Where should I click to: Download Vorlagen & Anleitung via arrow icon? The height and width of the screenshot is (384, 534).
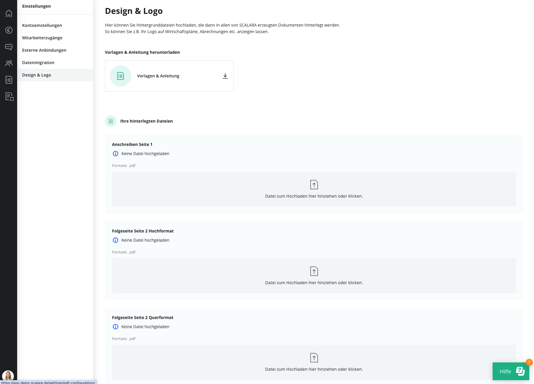[225, 76]
